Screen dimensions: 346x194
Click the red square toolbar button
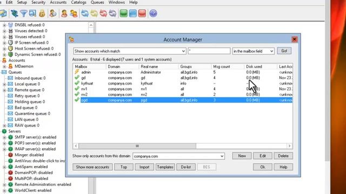coord(142,13)
